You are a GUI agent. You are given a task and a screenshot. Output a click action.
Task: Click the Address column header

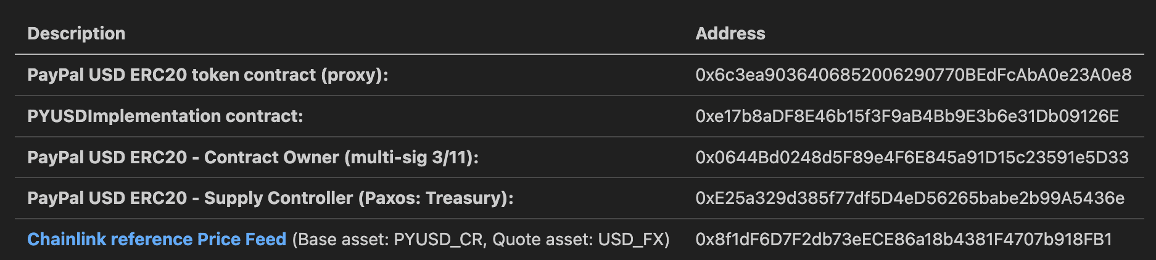click(x=730, y=33)
